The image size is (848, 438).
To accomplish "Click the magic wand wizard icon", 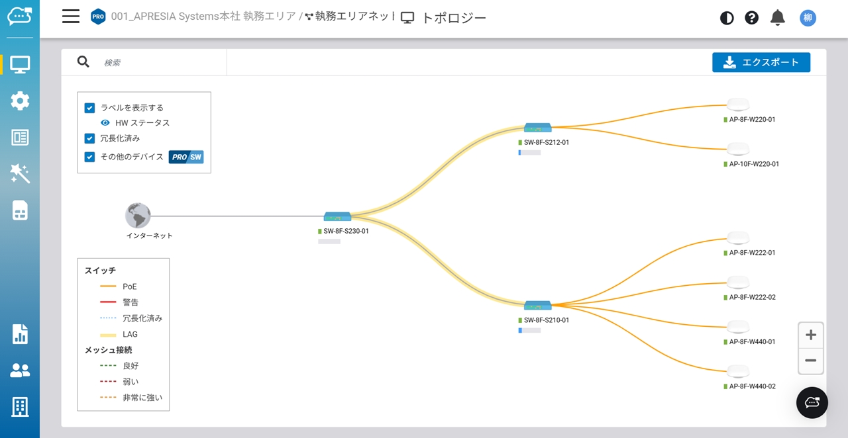I will click(20, 174).
